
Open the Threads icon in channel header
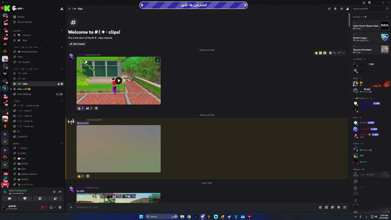(329, 9)
